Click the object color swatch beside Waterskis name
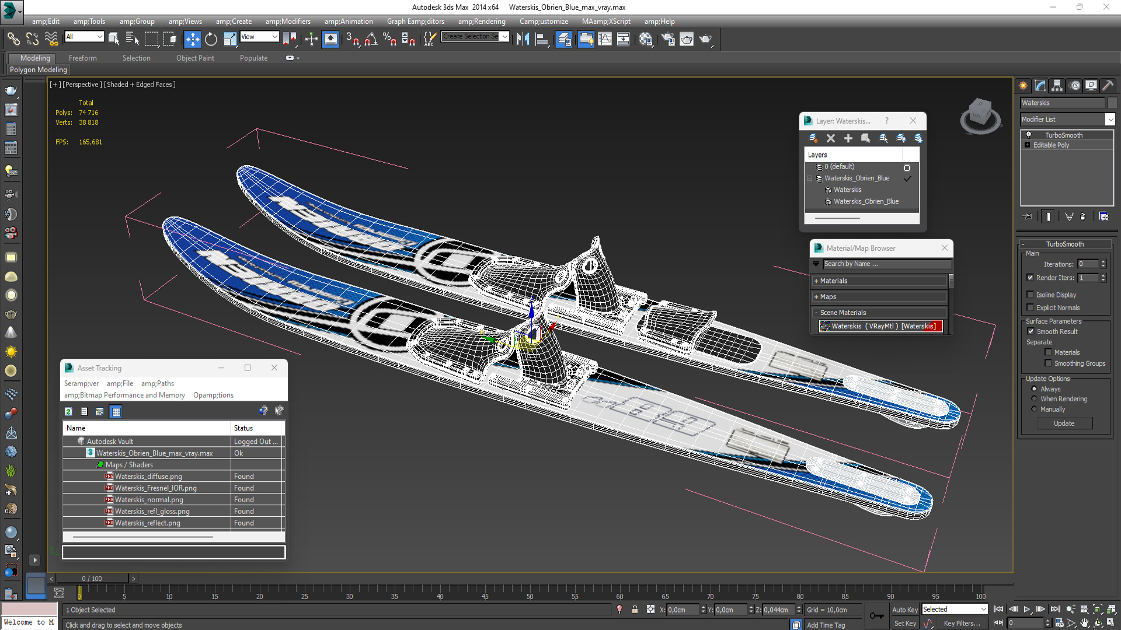The width and height of the screenshot is (1121, 630). pos(1112,103)
